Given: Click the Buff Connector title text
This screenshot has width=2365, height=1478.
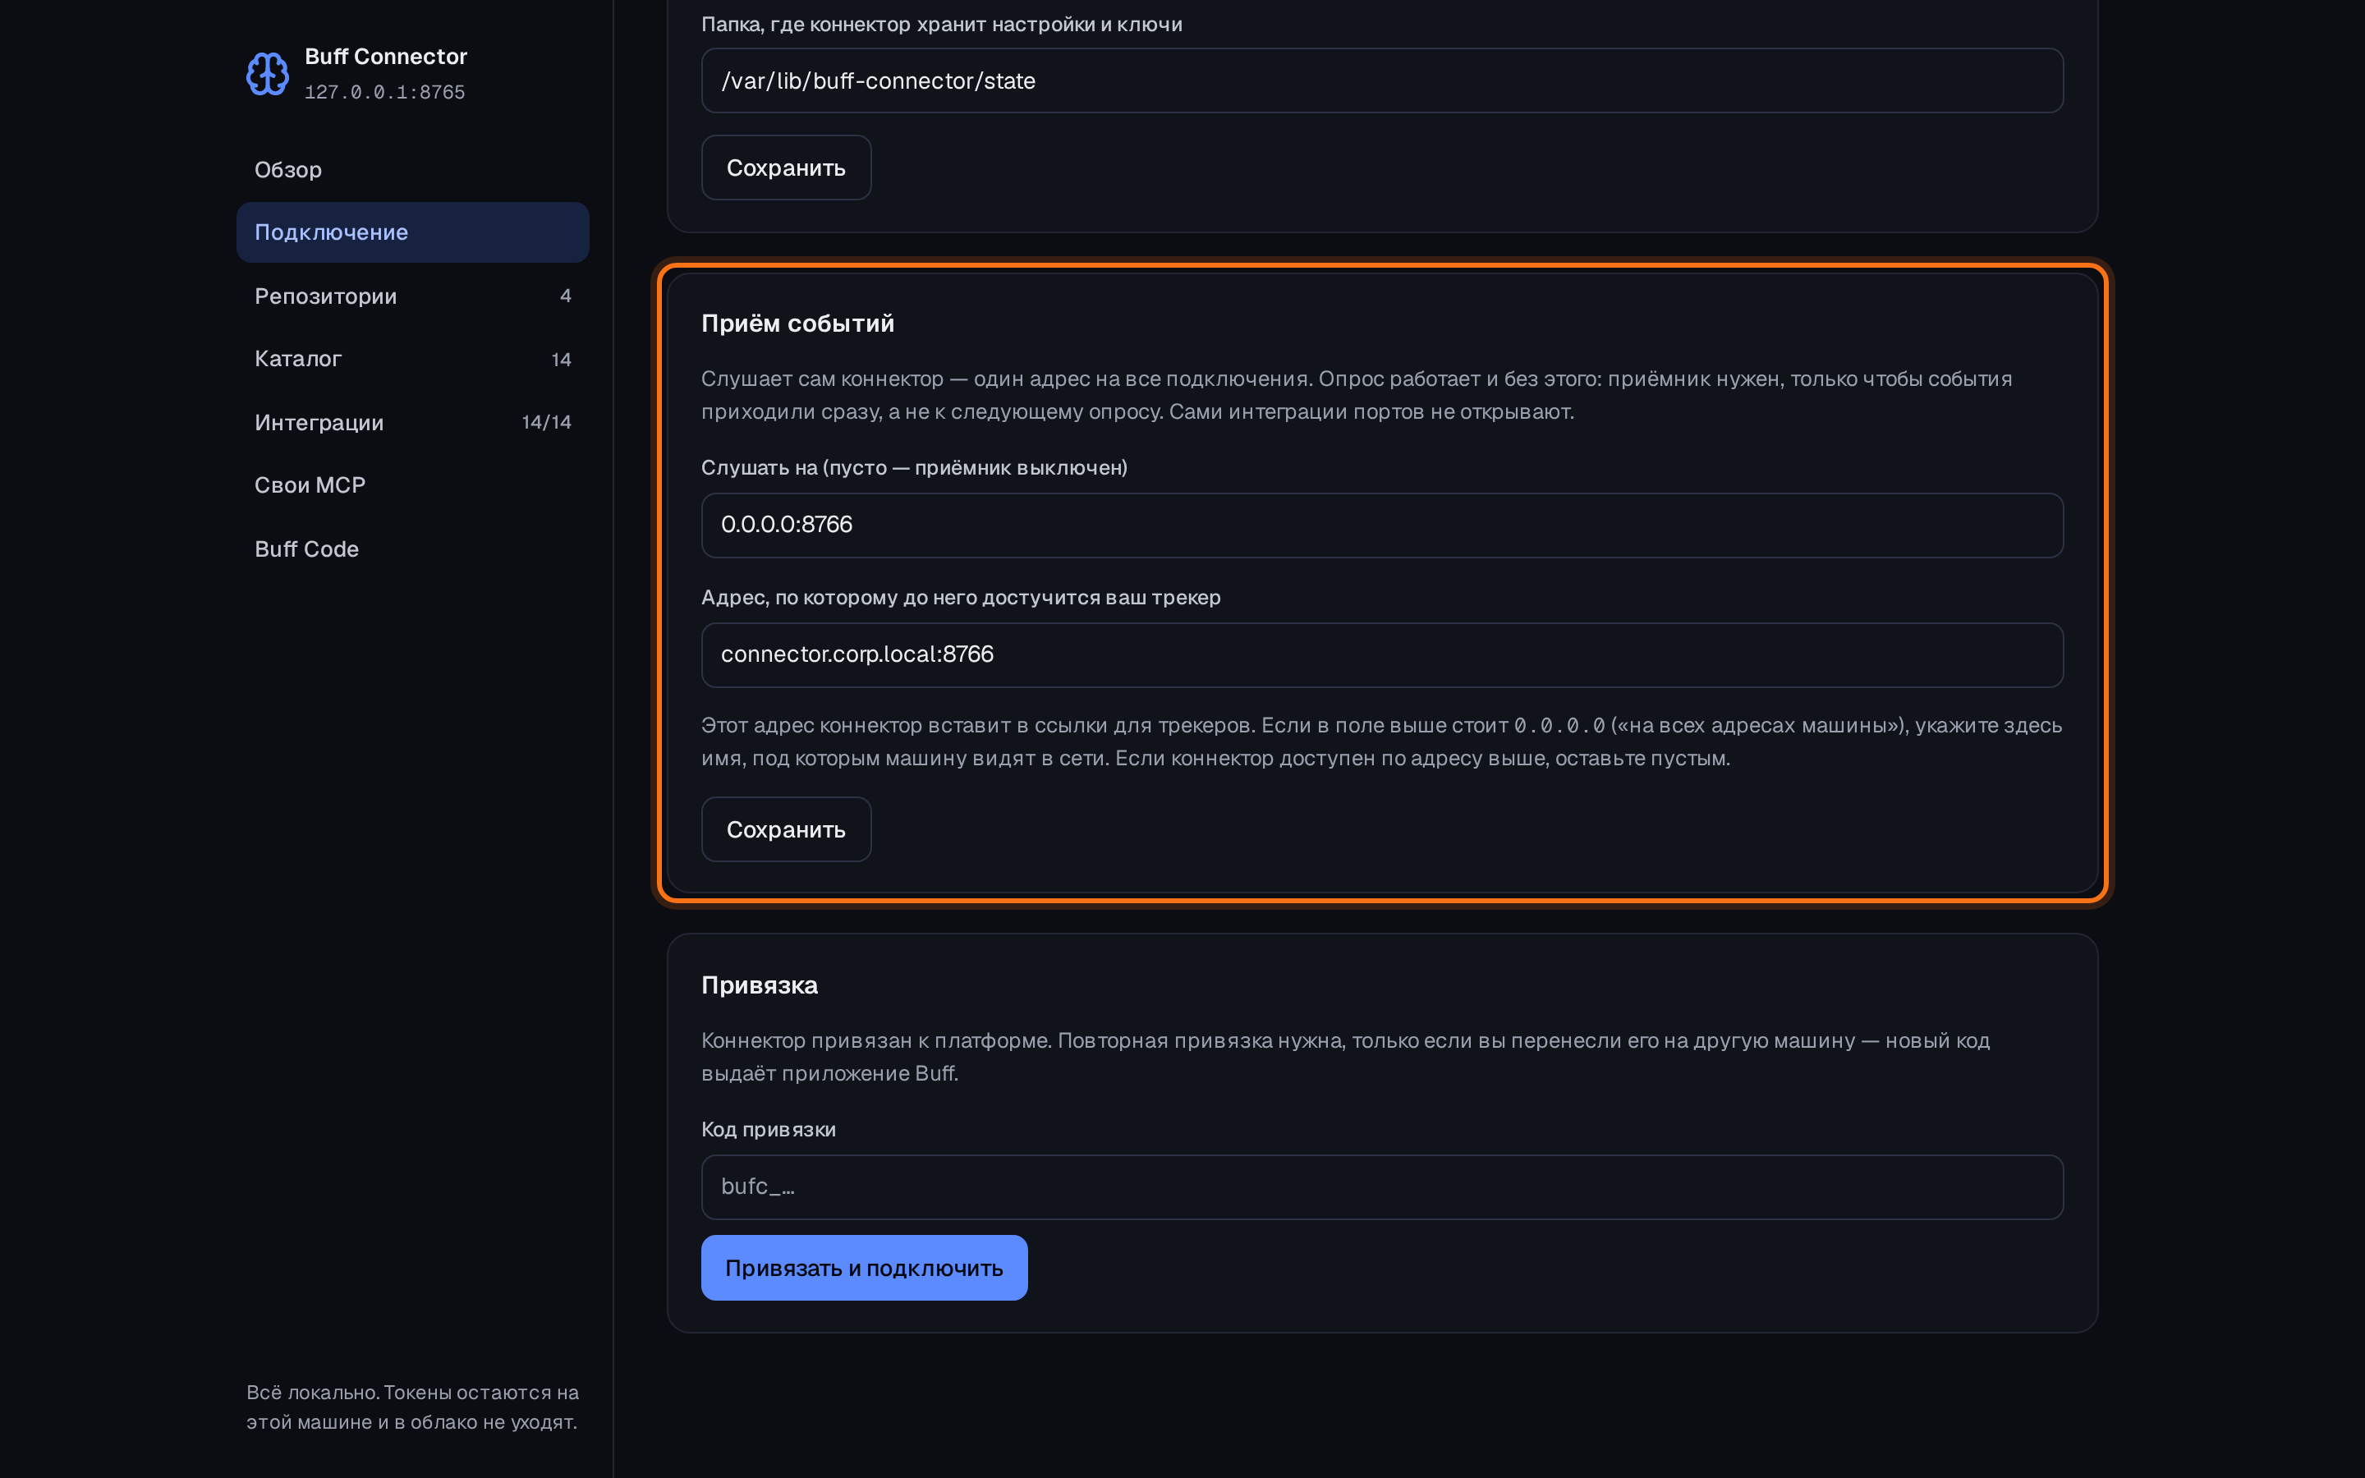Looking at the screenshot, I should 386,57.
